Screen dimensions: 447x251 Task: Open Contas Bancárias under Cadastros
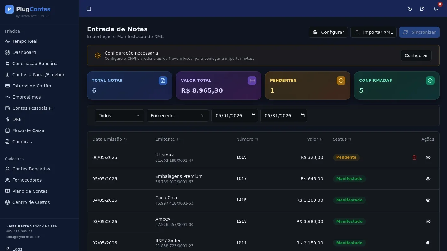pos(39,169)
